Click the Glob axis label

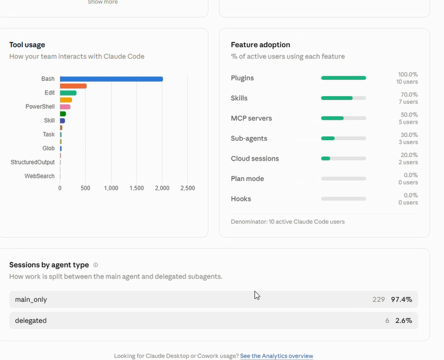(x=48, y=148)
